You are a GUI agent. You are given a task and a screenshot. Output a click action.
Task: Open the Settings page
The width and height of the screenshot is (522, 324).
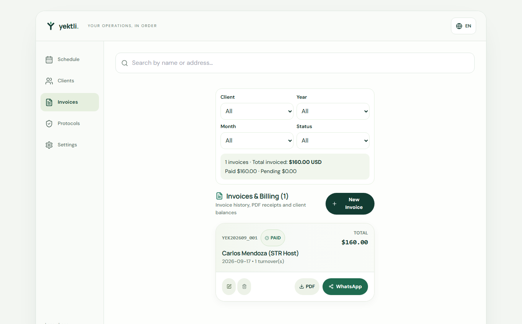(x=70, y=145)
